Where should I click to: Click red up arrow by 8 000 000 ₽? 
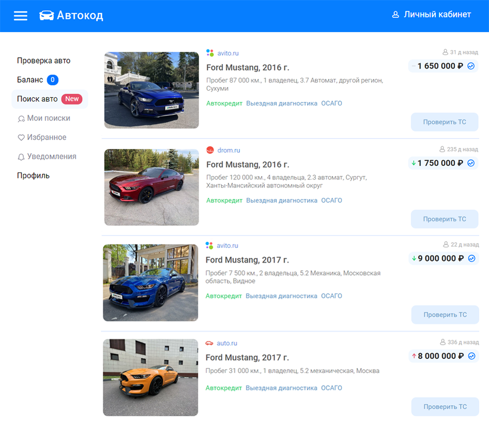(414, 356)
